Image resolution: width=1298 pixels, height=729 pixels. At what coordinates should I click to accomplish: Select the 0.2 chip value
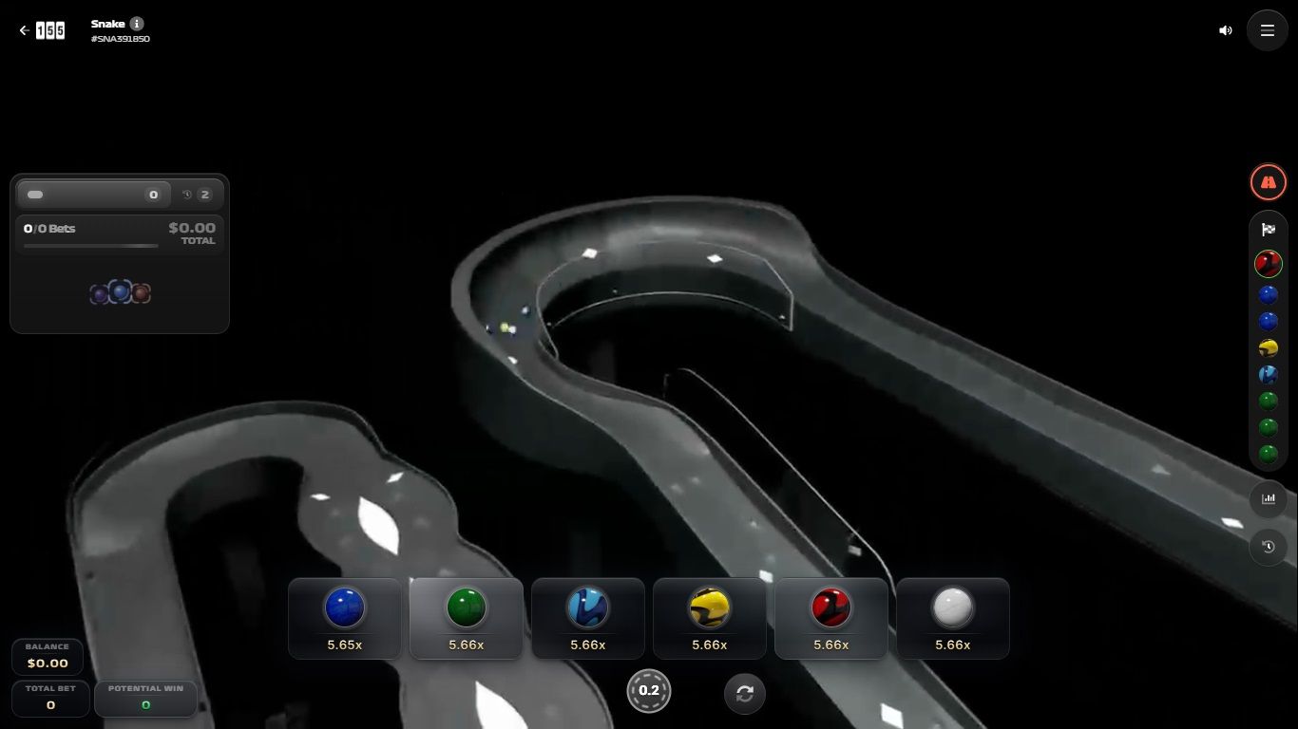point(649,691)
